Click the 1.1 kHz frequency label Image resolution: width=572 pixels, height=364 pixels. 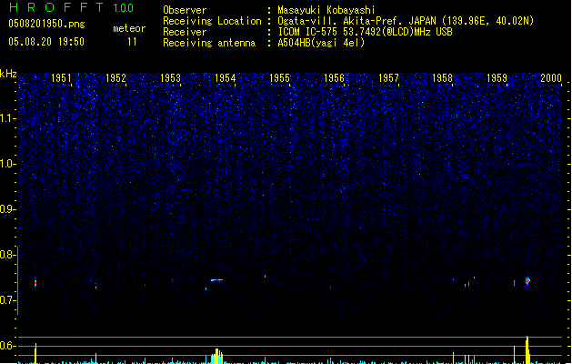click(x=8, y=118)
